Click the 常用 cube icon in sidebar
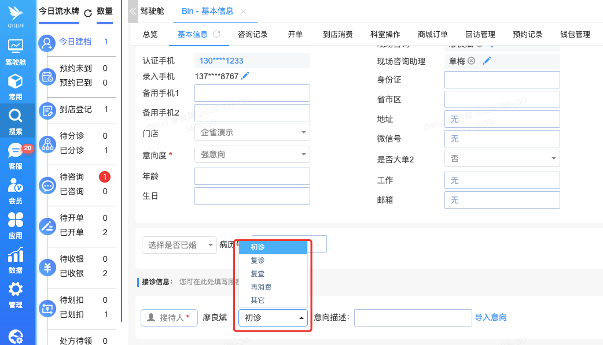The image size is (603, 345). [x=16, y=82]
